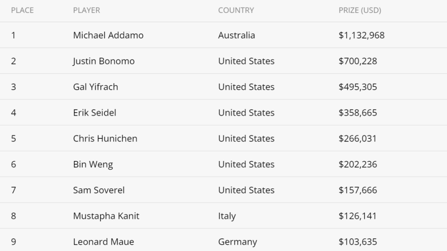Viewport: 447px width, 251px height.
Task: Click the Bin Weng player entry
Action: click(x=93, y=164)
